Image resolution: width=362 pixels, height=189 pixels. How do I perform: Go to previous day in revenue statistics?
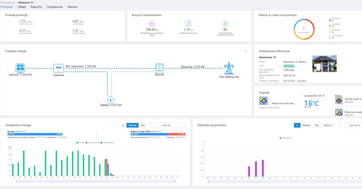(341, 125)
